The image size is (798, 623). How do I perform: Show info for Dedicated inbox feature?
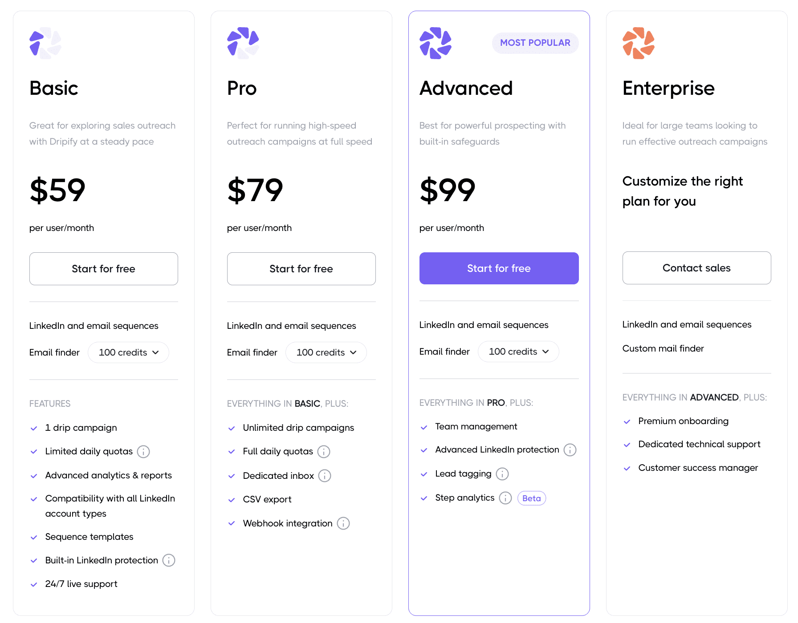pos(325,476)
